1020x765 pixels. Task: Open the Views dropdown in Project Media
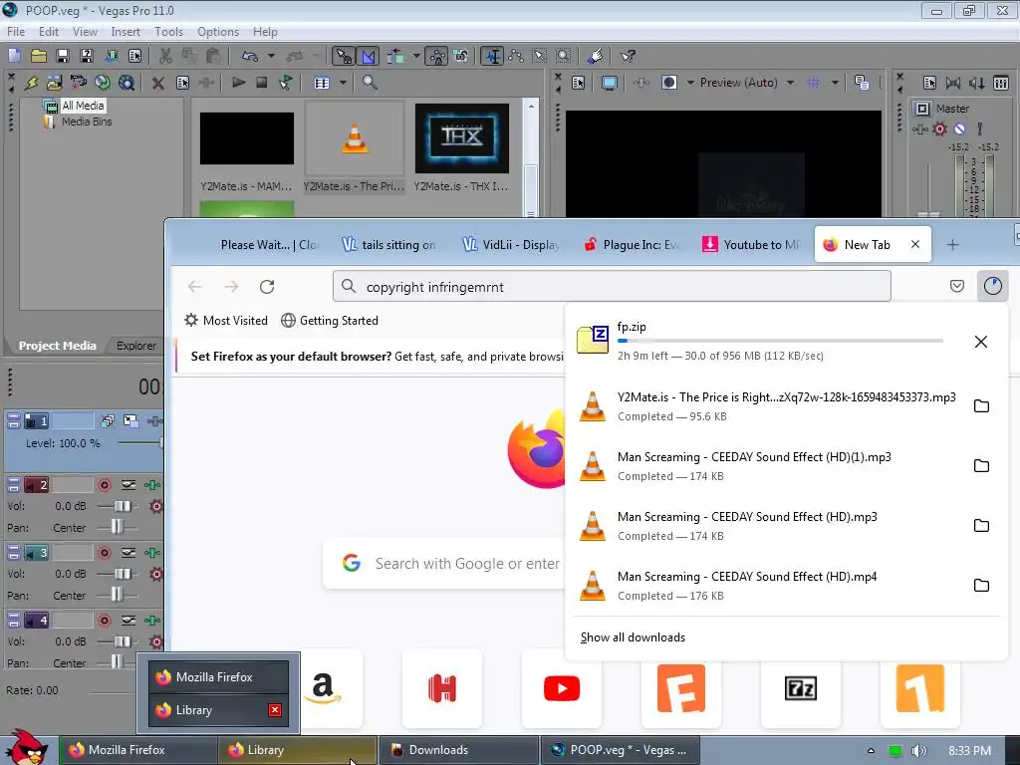[x=343, y=83]
